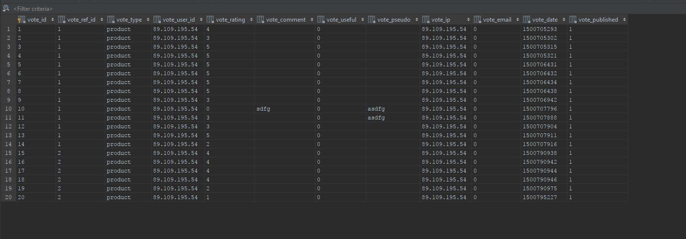
Task: Click the filter search magnifier icon
Action: pos(6,8)
